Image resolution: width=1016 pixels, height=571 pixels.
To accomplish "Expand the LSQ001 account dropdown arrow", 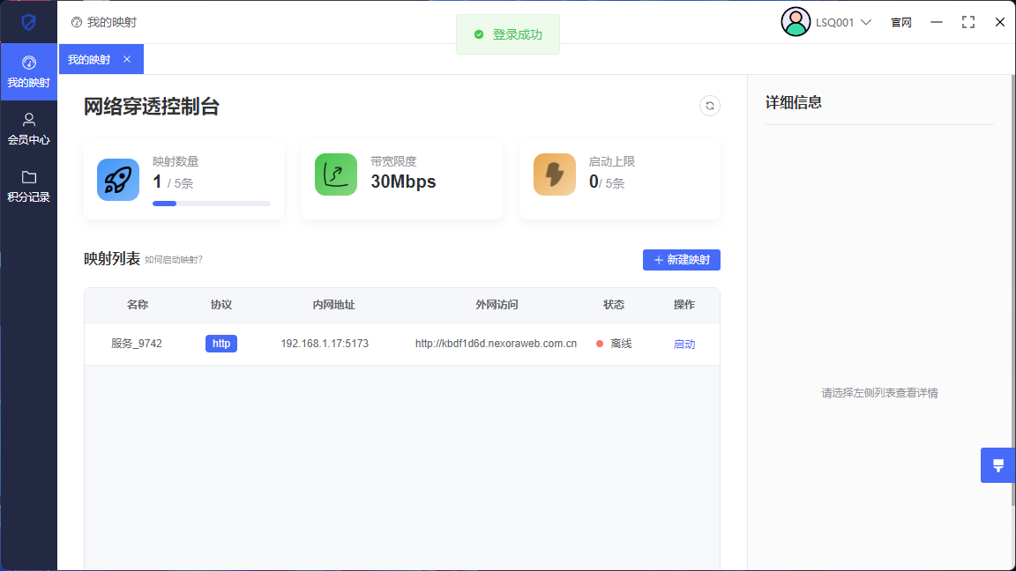I will [x=866, y=22].
